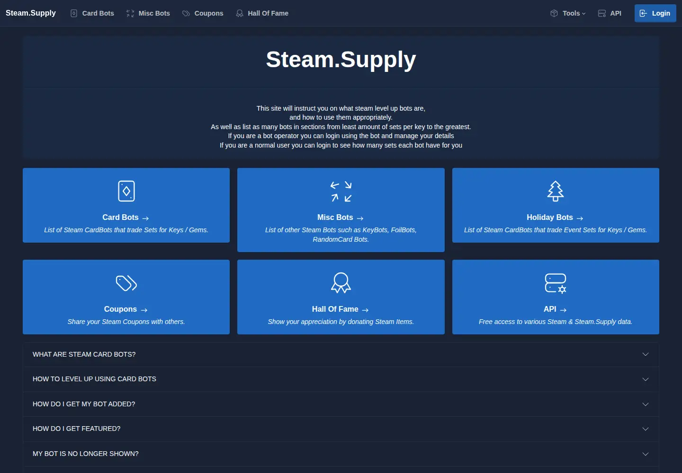Click chevron on 'How to level up using card bots'
682x473 pixels.
click(646, 379)
